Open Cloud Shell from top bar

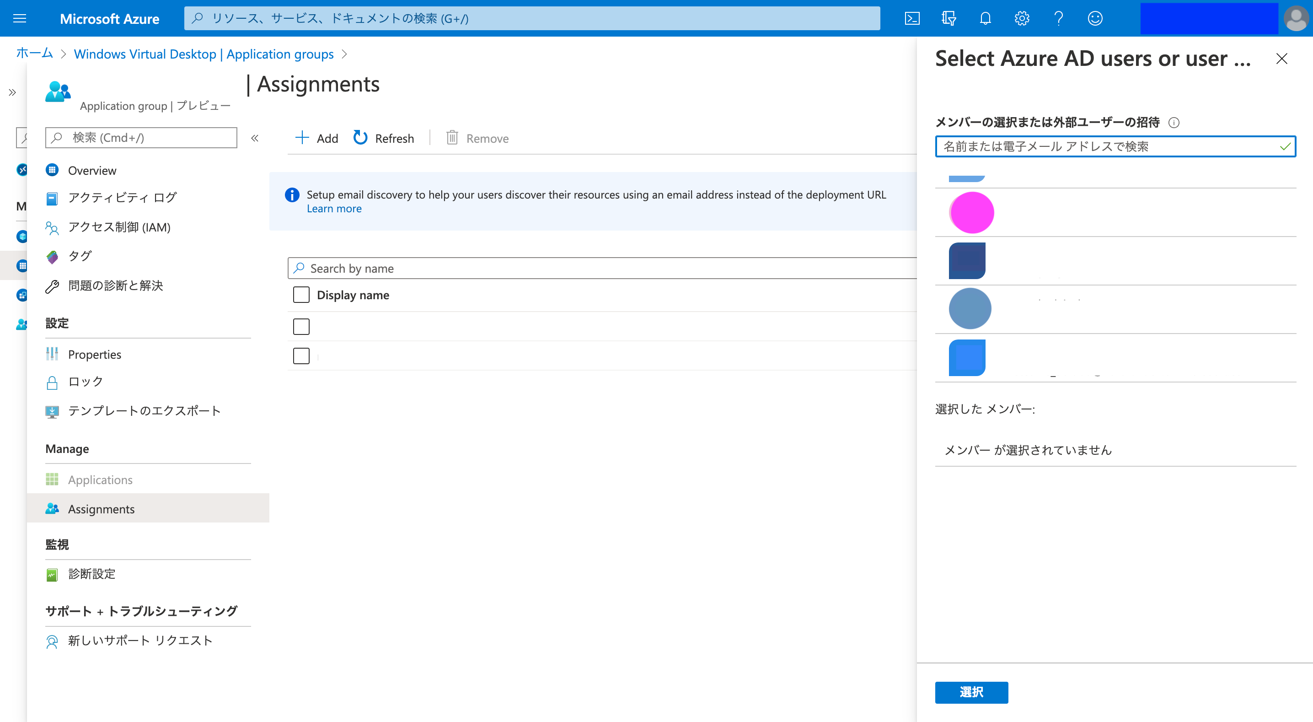pyautogui.click(x=912, y=18)
